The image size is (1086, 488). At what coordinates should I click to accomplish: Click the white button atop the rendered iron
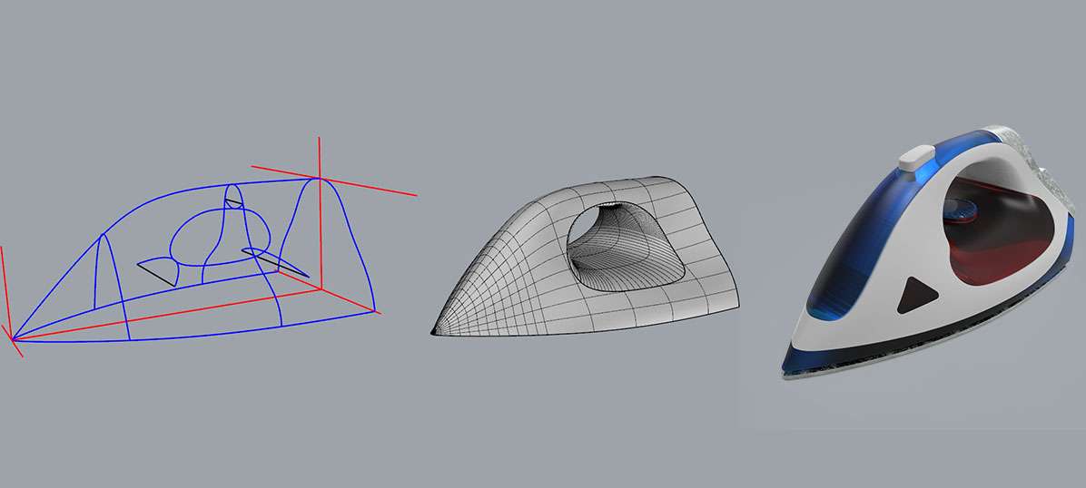916,155
